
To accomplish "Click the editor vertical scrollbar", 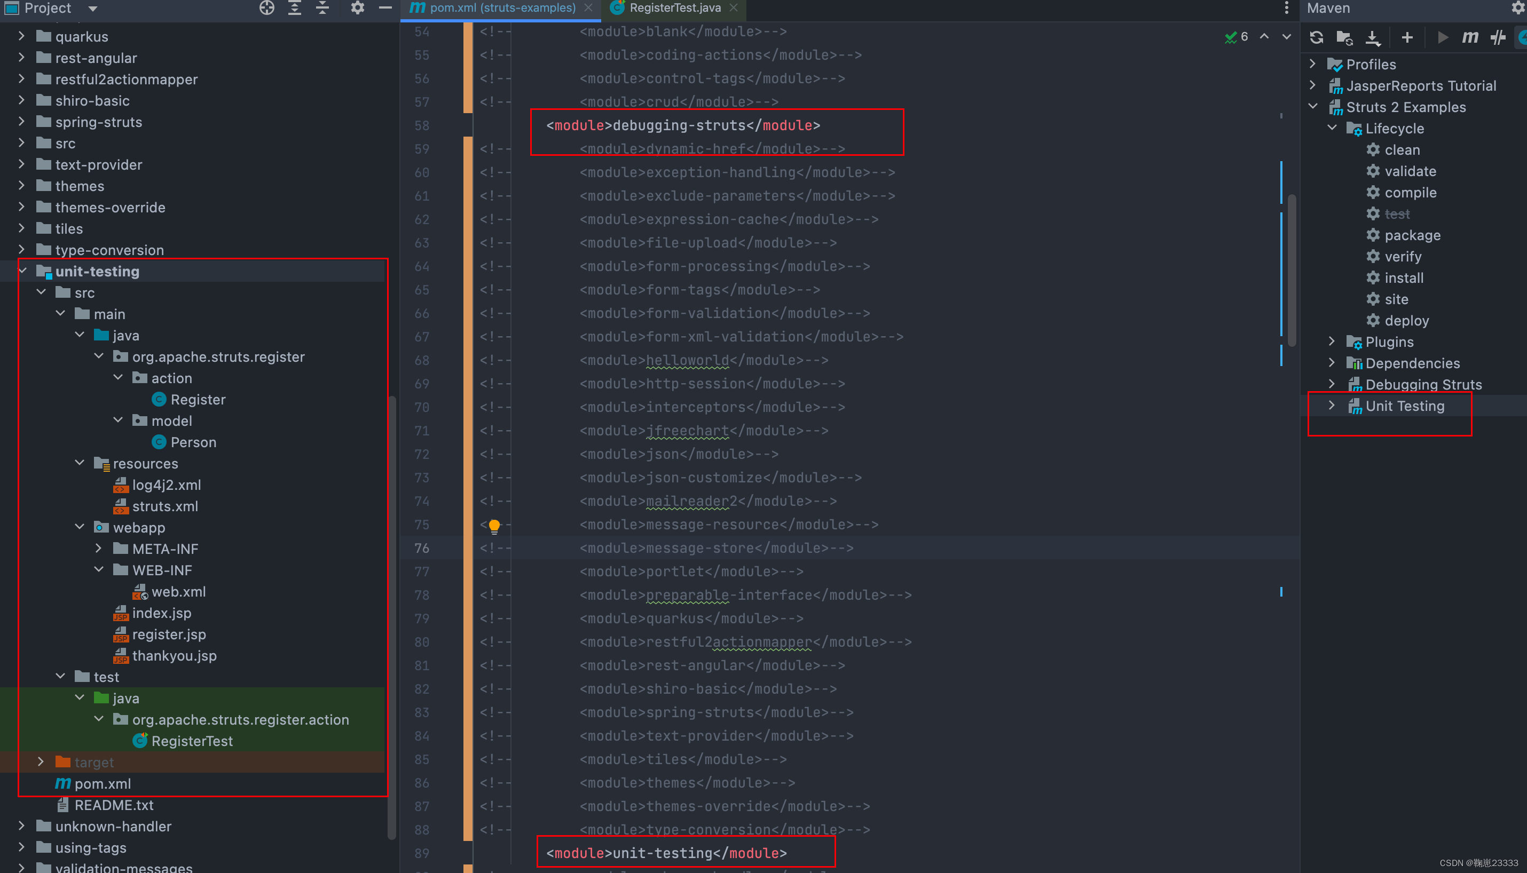I will [x=1292, y=270].
